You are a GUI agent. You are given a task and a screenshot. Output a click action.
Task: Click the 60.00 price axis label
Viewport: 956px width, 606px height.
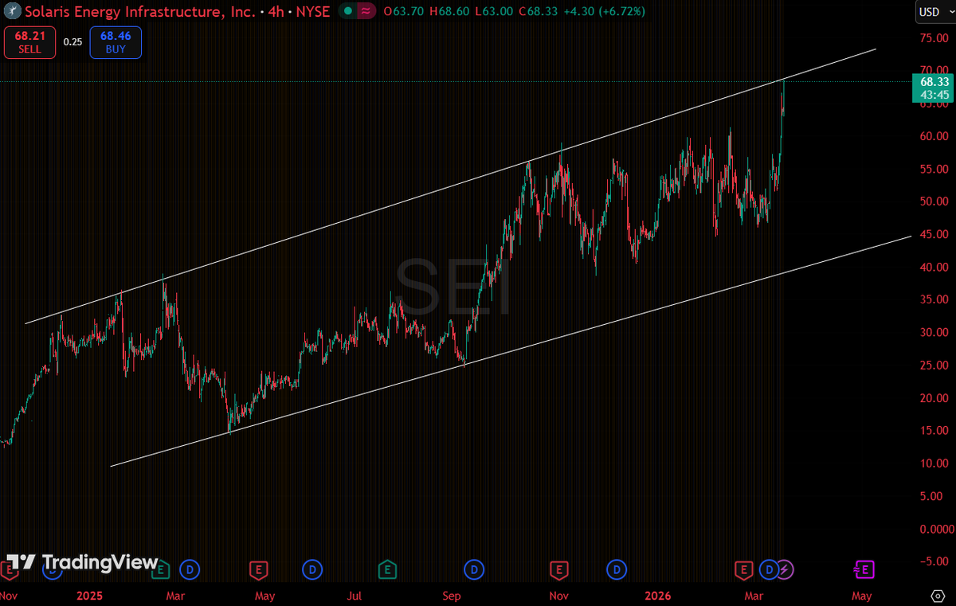point(934,135)
